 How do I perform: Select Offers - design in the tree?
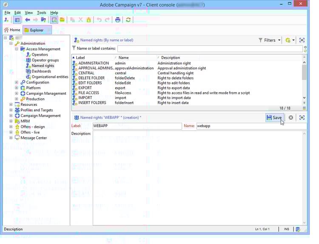(x=33, y=127)
